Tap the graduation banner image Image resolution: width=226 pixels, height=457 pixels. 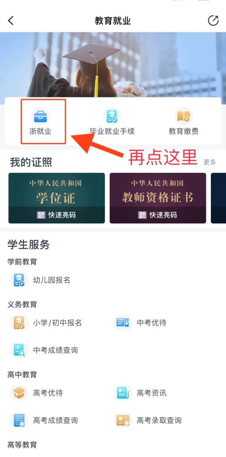pyautogui.click(x=113, y=65)
